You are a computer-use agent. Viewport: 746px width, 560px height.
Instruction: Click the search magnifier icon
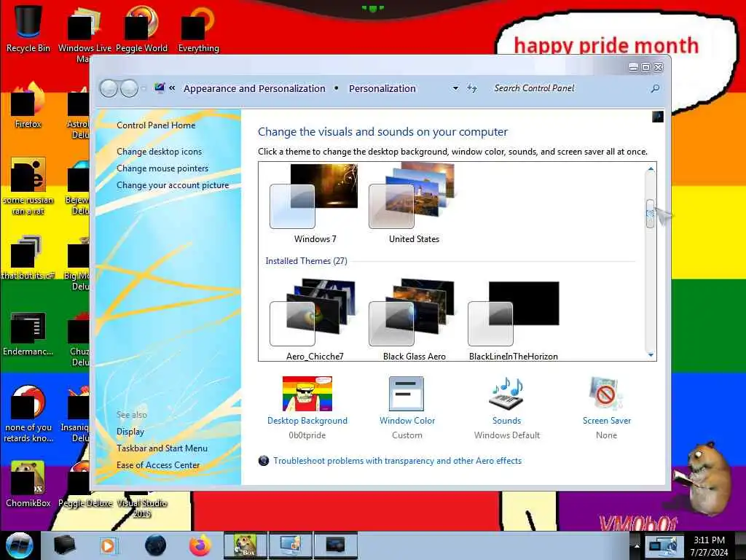point(655,88)
